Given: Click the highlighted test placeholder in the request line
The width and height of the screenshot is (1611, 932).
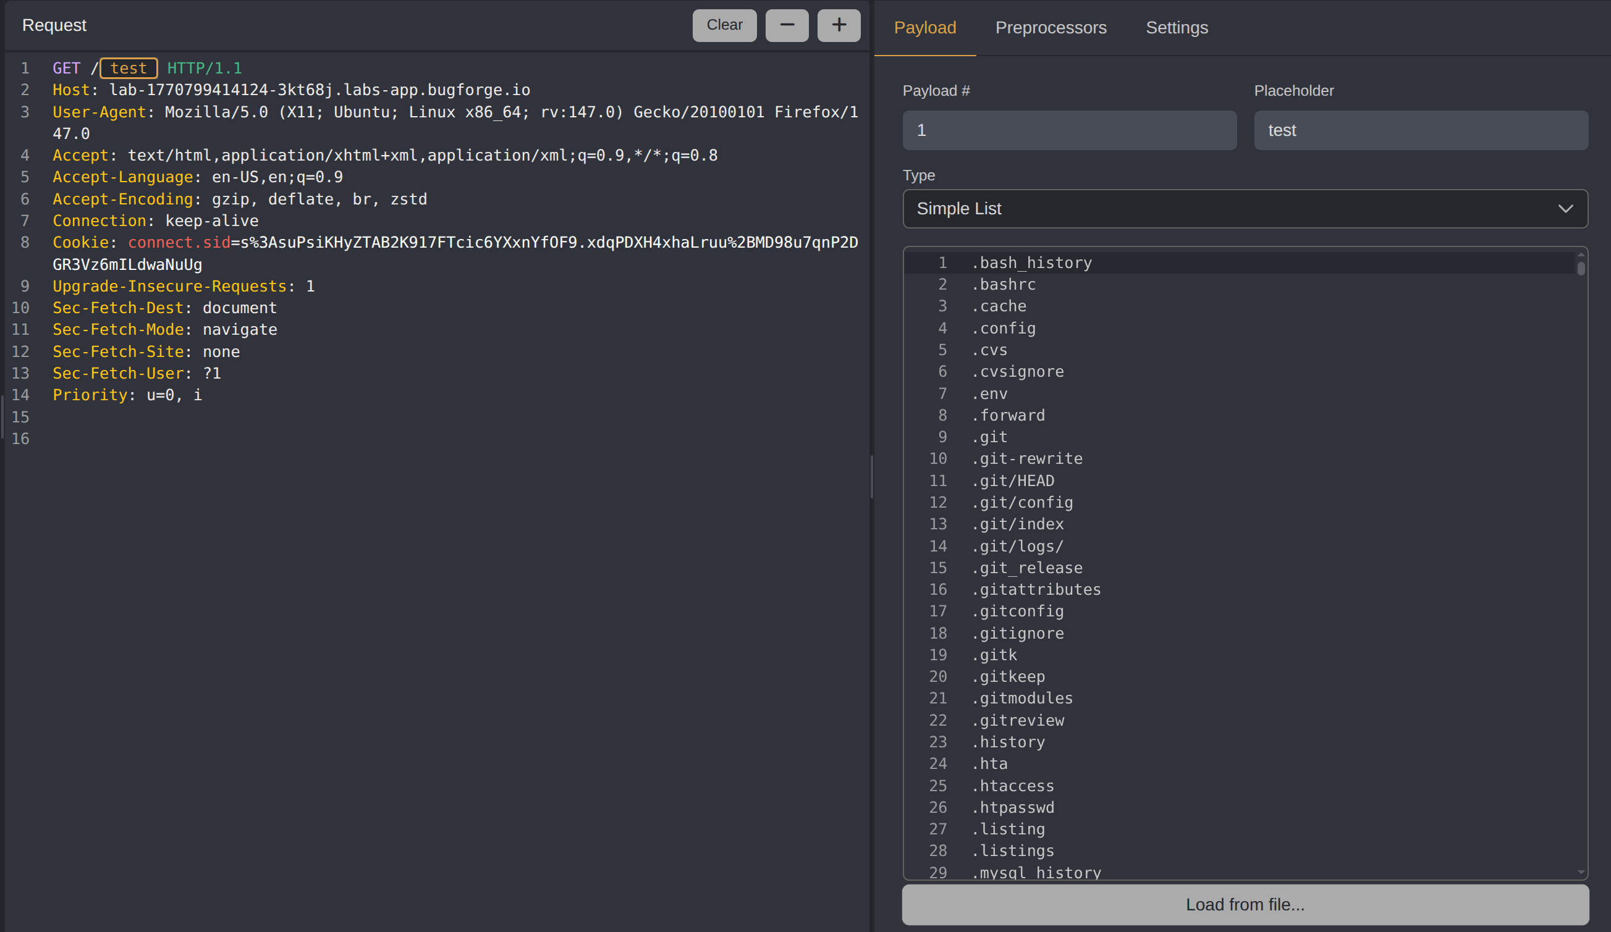Looking at the screenshot, I should coord(129,69).
